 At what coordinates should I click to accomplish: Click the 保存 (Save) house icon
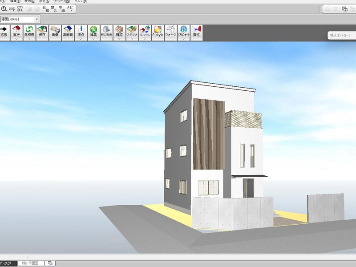pos(42,31)
